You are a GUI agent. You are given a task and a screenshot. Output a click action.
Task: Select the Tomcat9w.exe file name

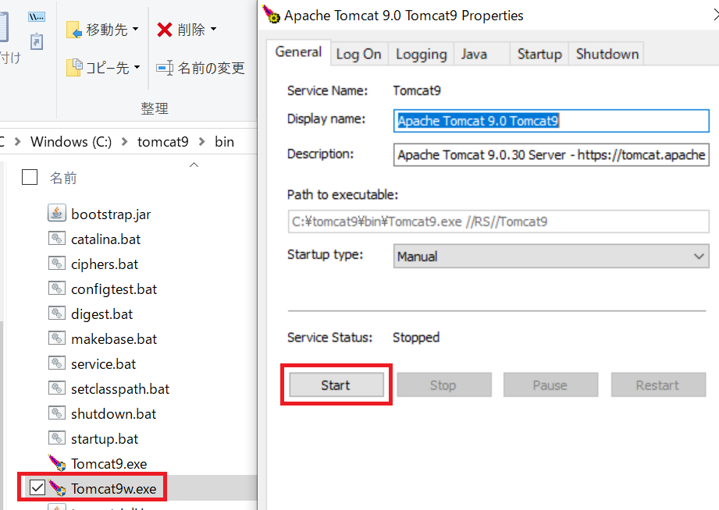click(x=114, y=488)
